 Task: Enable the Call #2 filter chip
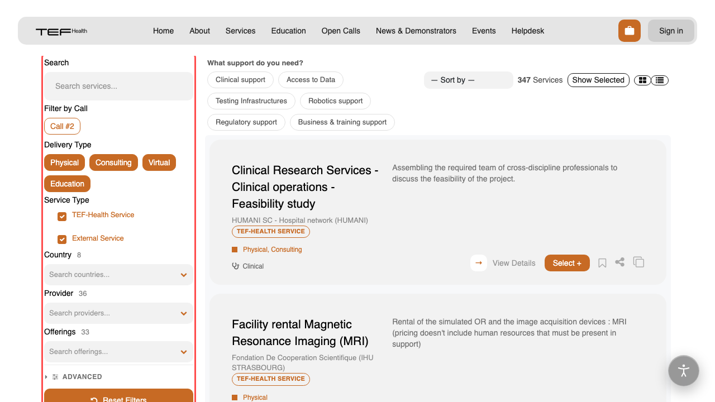click(x=62, y=126)
